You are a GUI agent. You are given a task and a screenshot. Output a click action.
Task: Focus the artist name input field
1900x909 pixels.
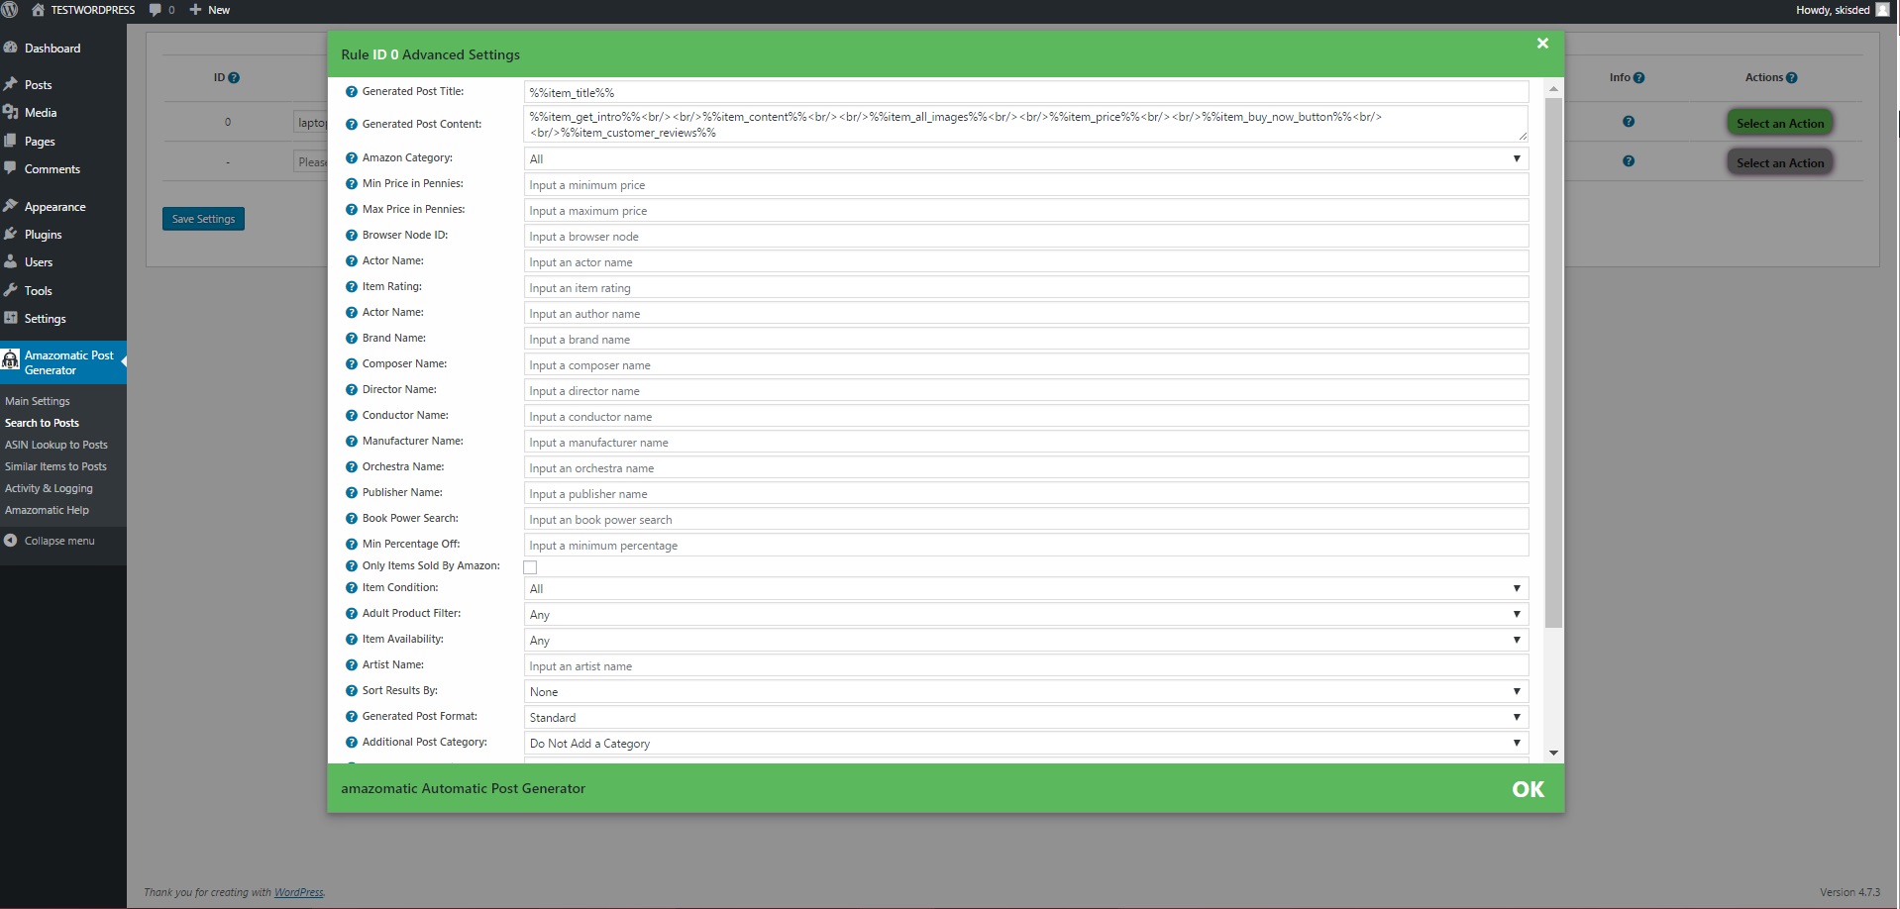click(1025, 665)
